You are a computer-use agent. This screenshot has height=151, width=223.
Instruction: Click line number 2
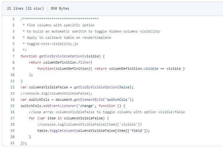click(x=13, y=25)
